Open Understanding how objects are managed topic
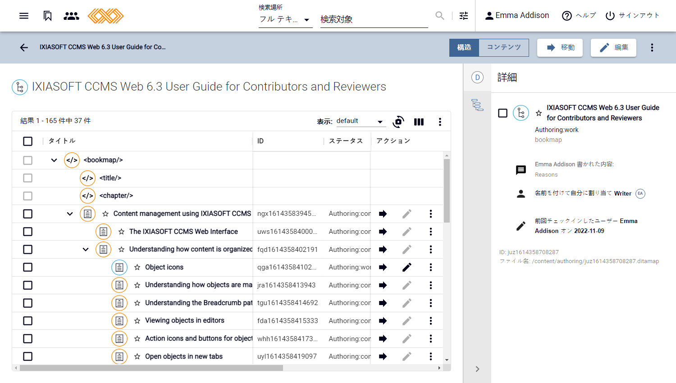676x383 pixels. [x=199, y=285]
